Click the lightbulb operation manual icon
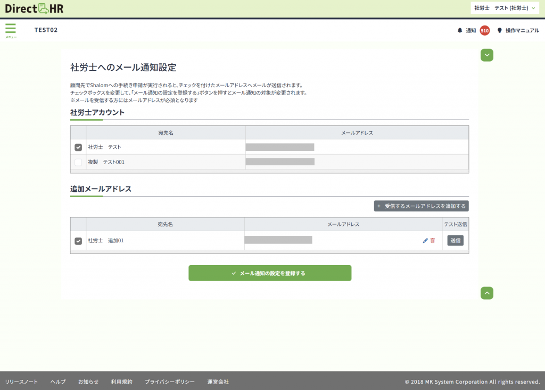This screenshot has width=545, height=390. click(x=499, y=31)
